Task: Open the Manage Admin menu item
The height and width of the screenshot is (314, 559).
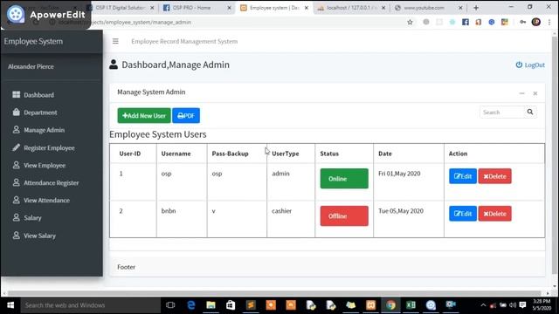Action: [45, 130]
